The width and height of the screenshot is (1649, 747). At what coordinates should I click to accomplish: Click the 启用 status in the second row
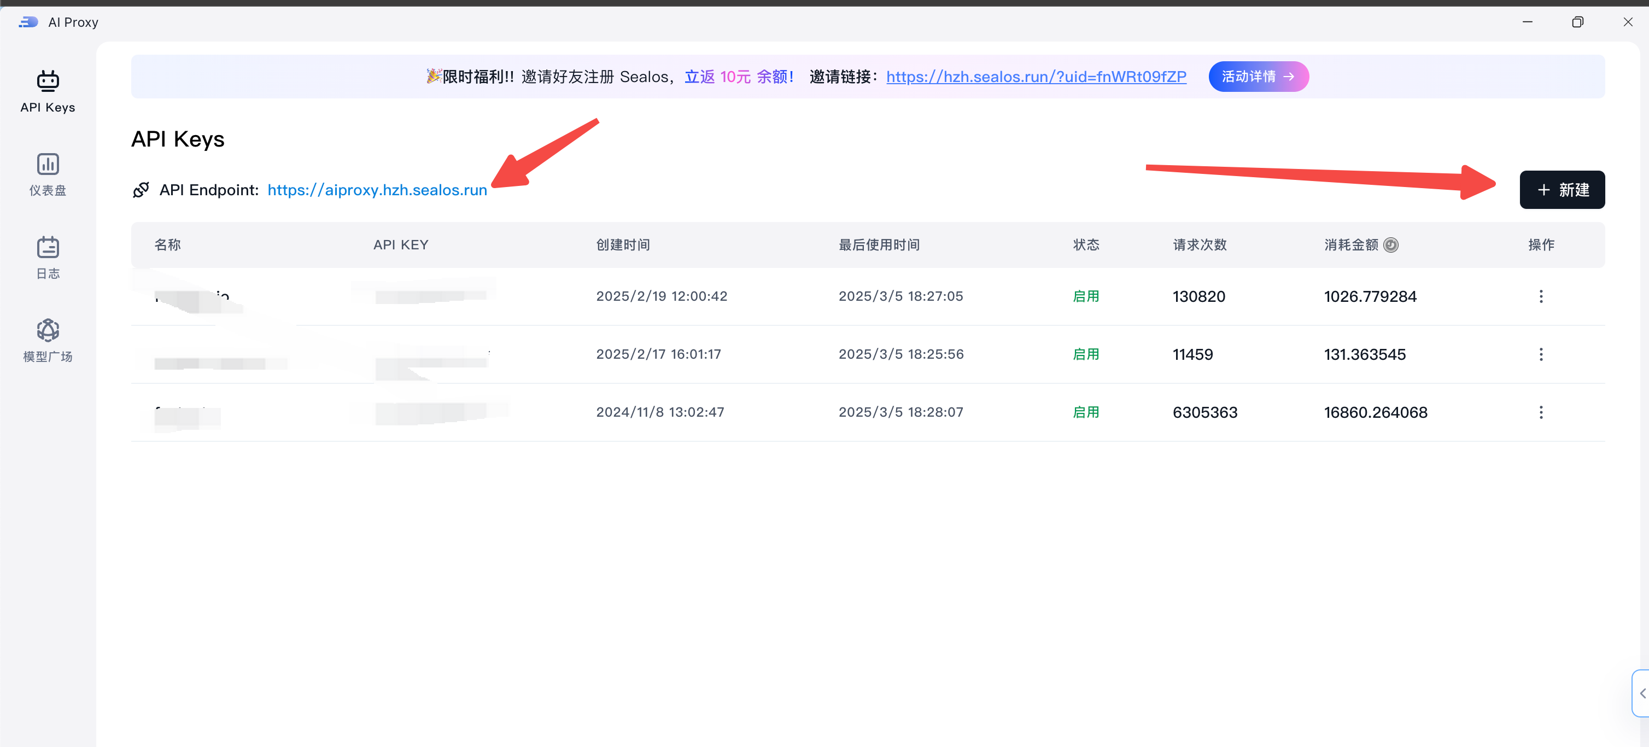tap(1086, 354)
